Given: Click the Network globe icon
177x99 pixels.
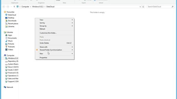Looking at the screenshot, I should tap(5, 87).
